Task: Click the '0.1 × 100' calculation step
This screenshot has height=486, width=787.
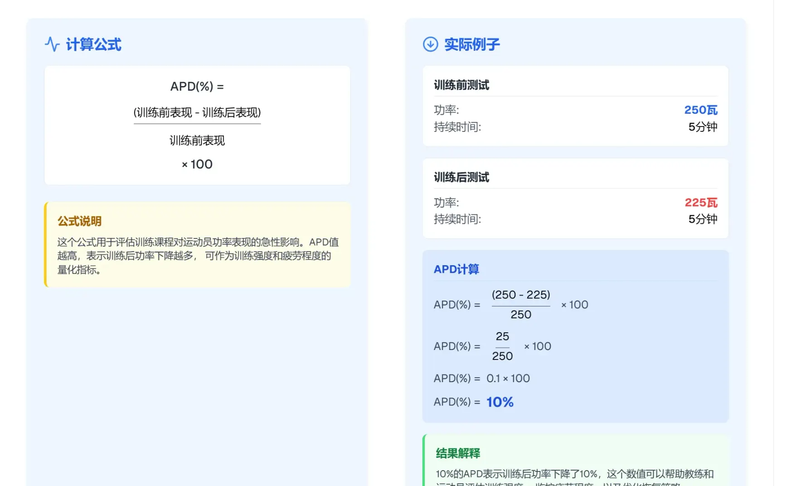Action: 508,378
